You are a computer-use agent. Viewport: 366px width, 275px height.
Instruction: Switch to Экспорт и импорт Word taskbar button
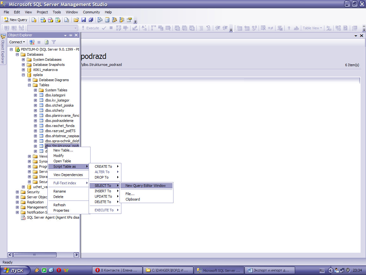tap(270, 270)
